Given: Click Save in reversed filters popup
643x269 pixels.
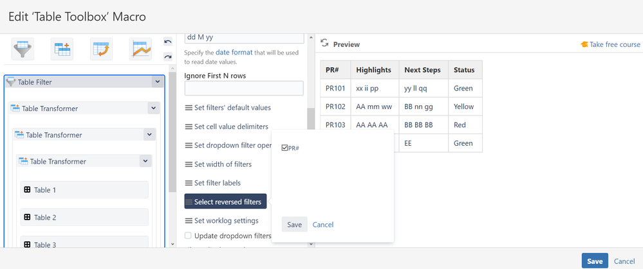Looking at the screenshot, I should (294, 225).
